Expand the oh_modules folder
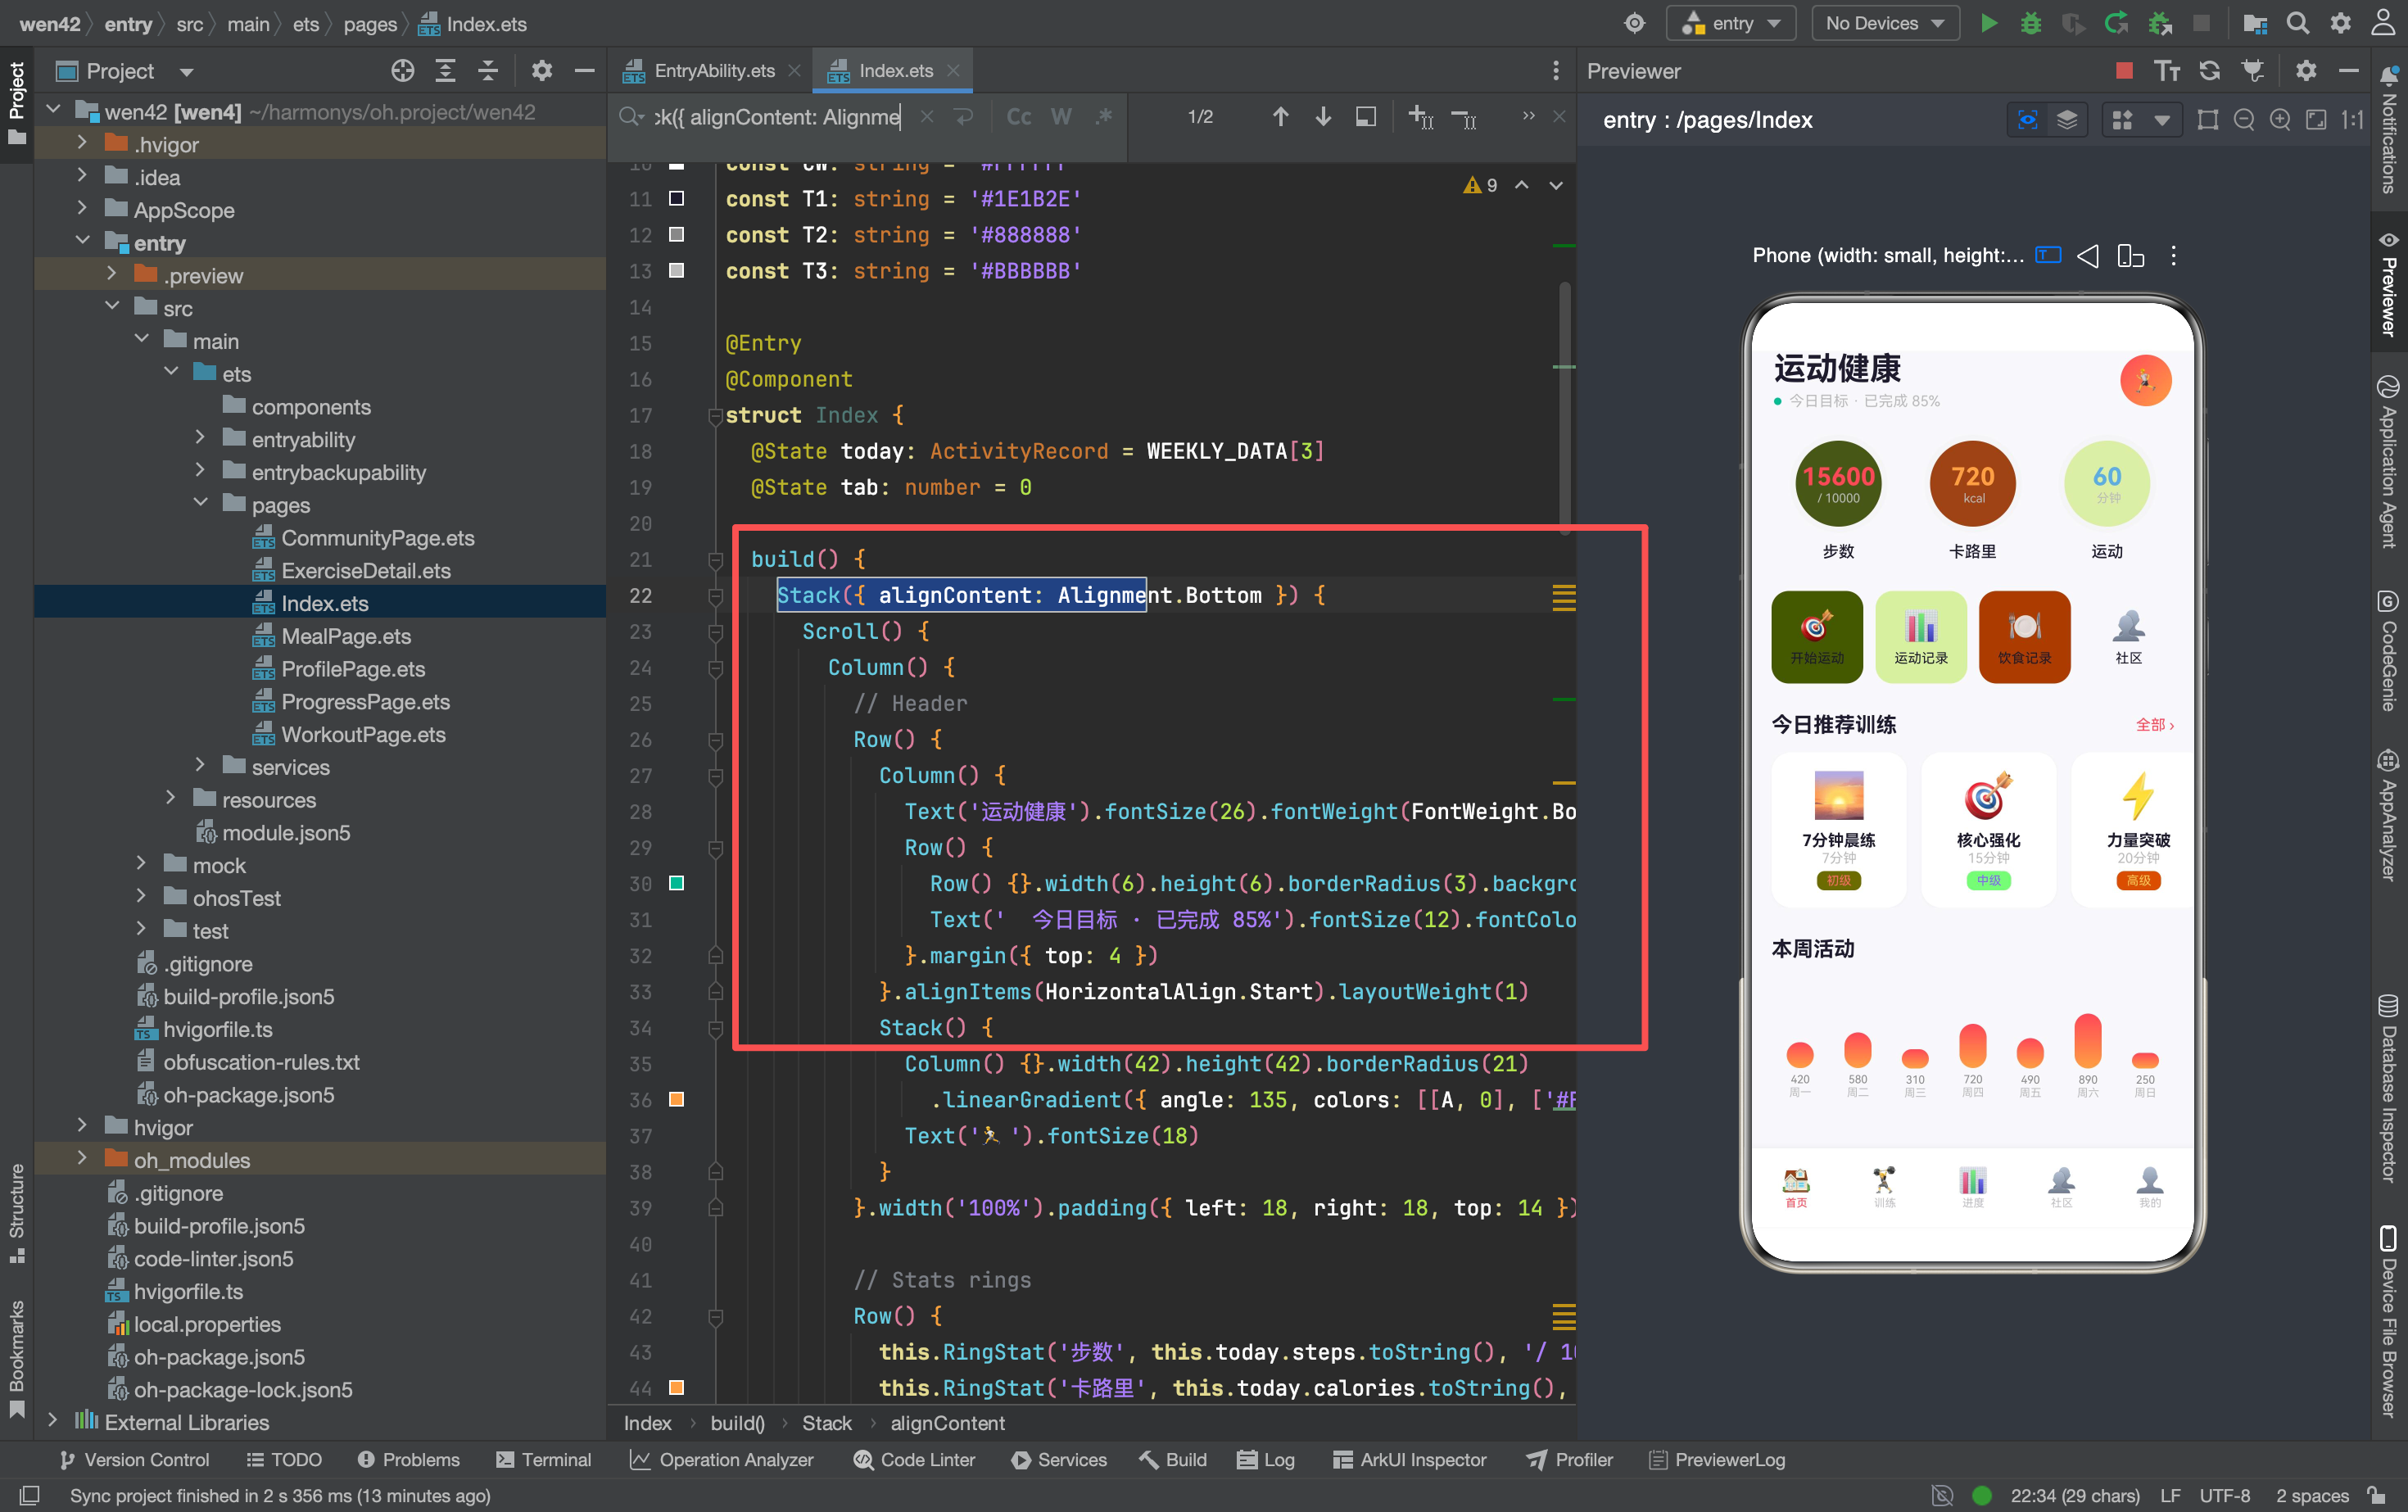 83,1160
